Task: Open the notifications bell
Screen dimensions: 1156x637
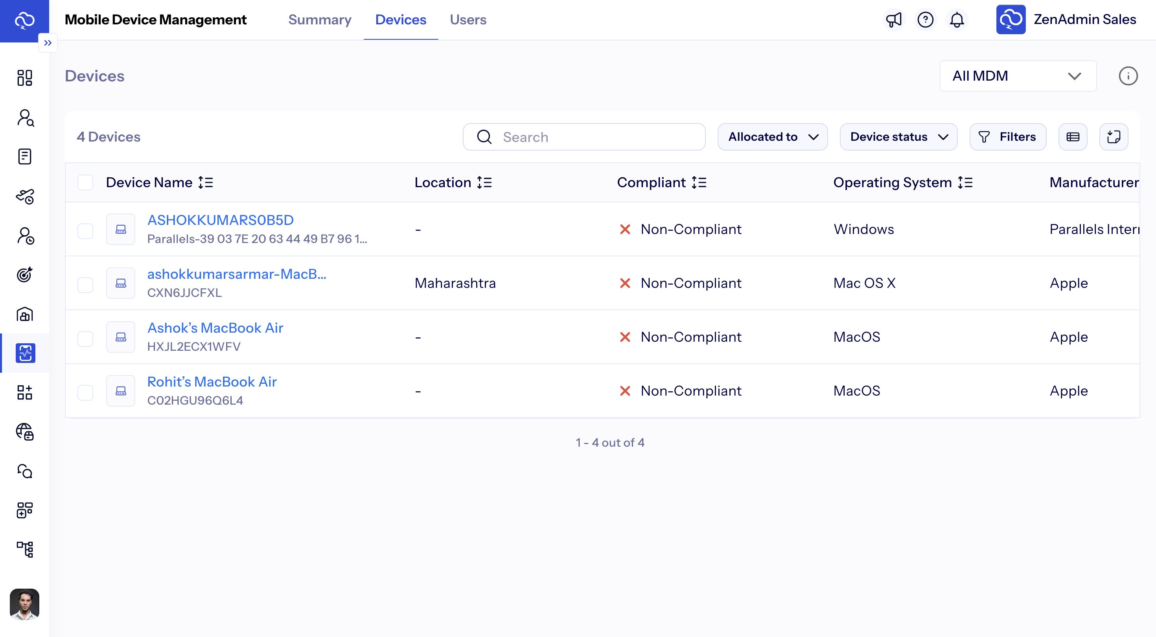Action: pyautogui.click(x=956, y=20)
